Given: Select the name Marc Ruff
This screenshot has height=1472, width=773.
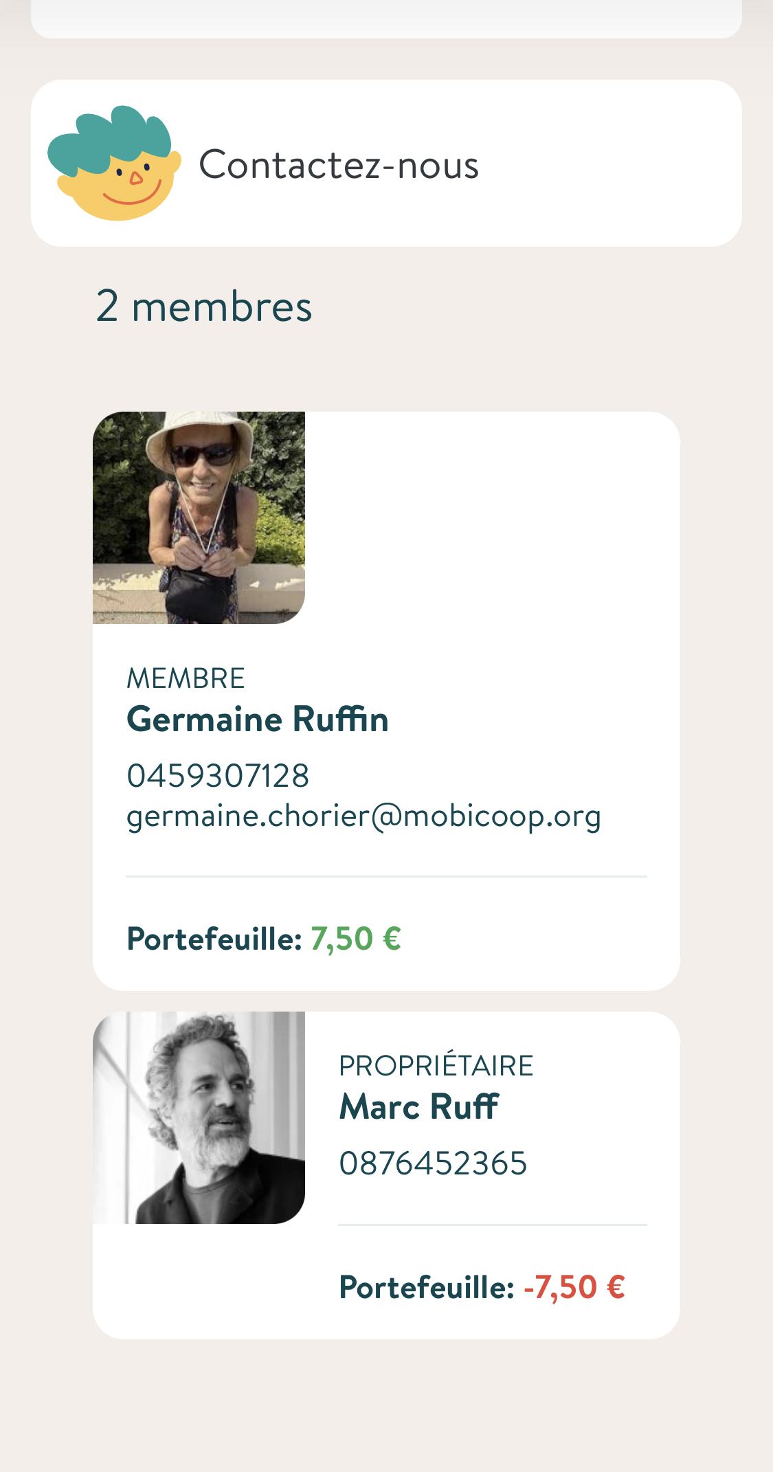Looking at the screenshot, I should [x=418, y=1107].
